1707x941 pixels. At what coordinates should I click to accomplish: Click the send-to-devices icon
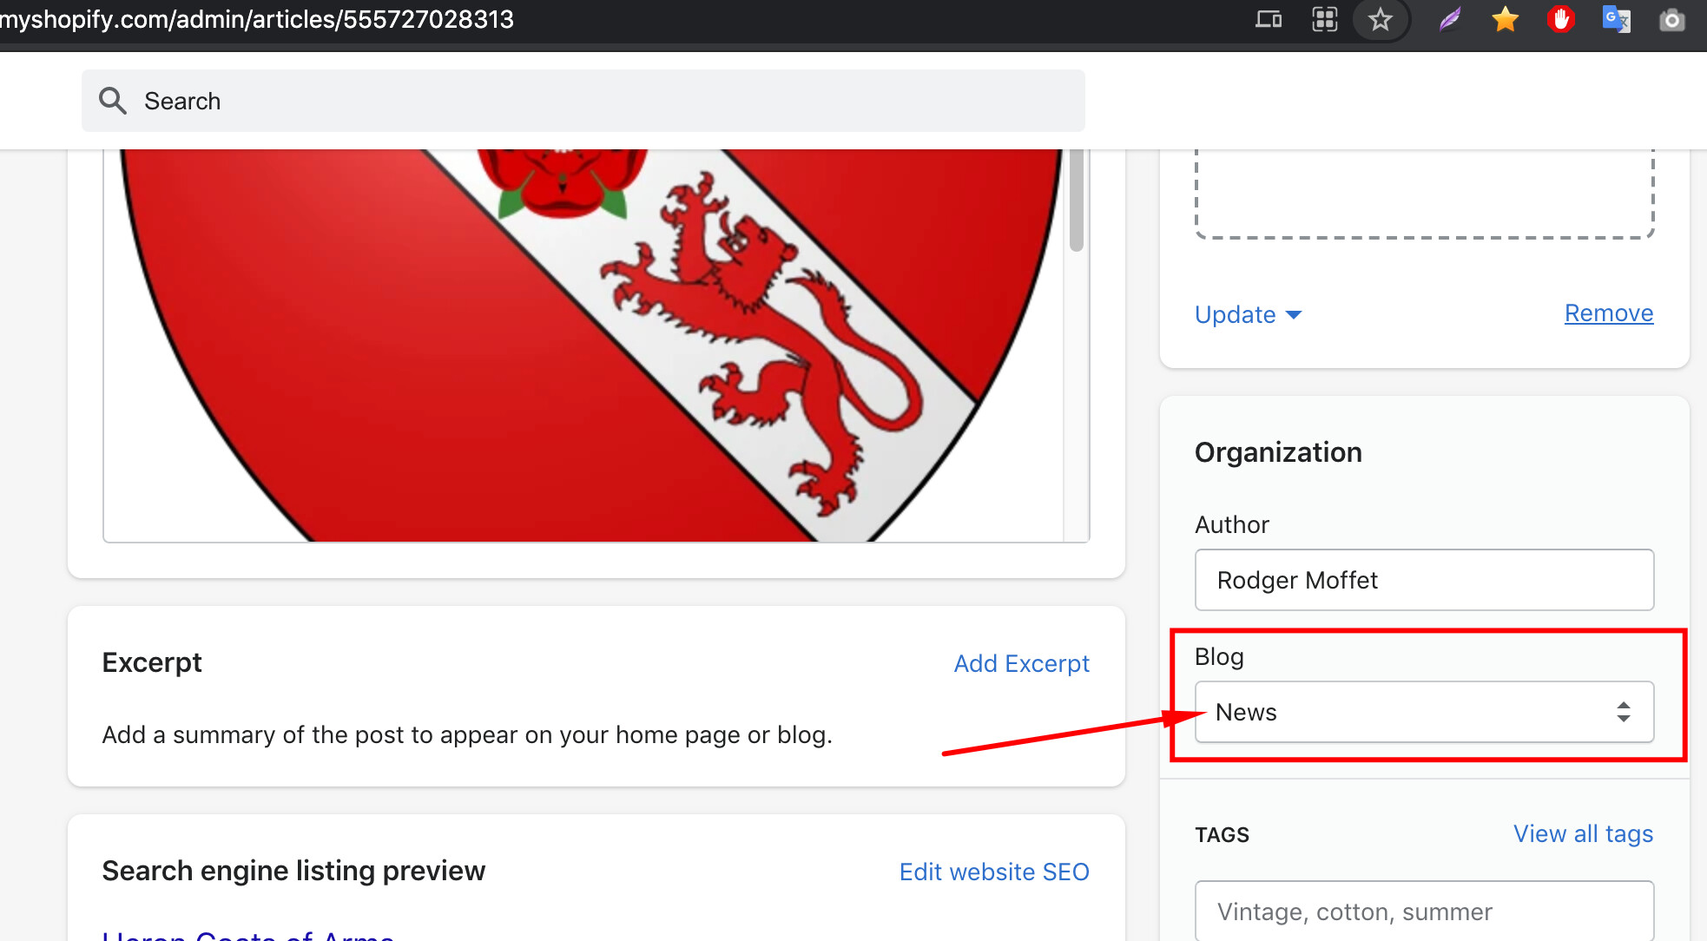pyautogui.click(x=1269, y=19)
